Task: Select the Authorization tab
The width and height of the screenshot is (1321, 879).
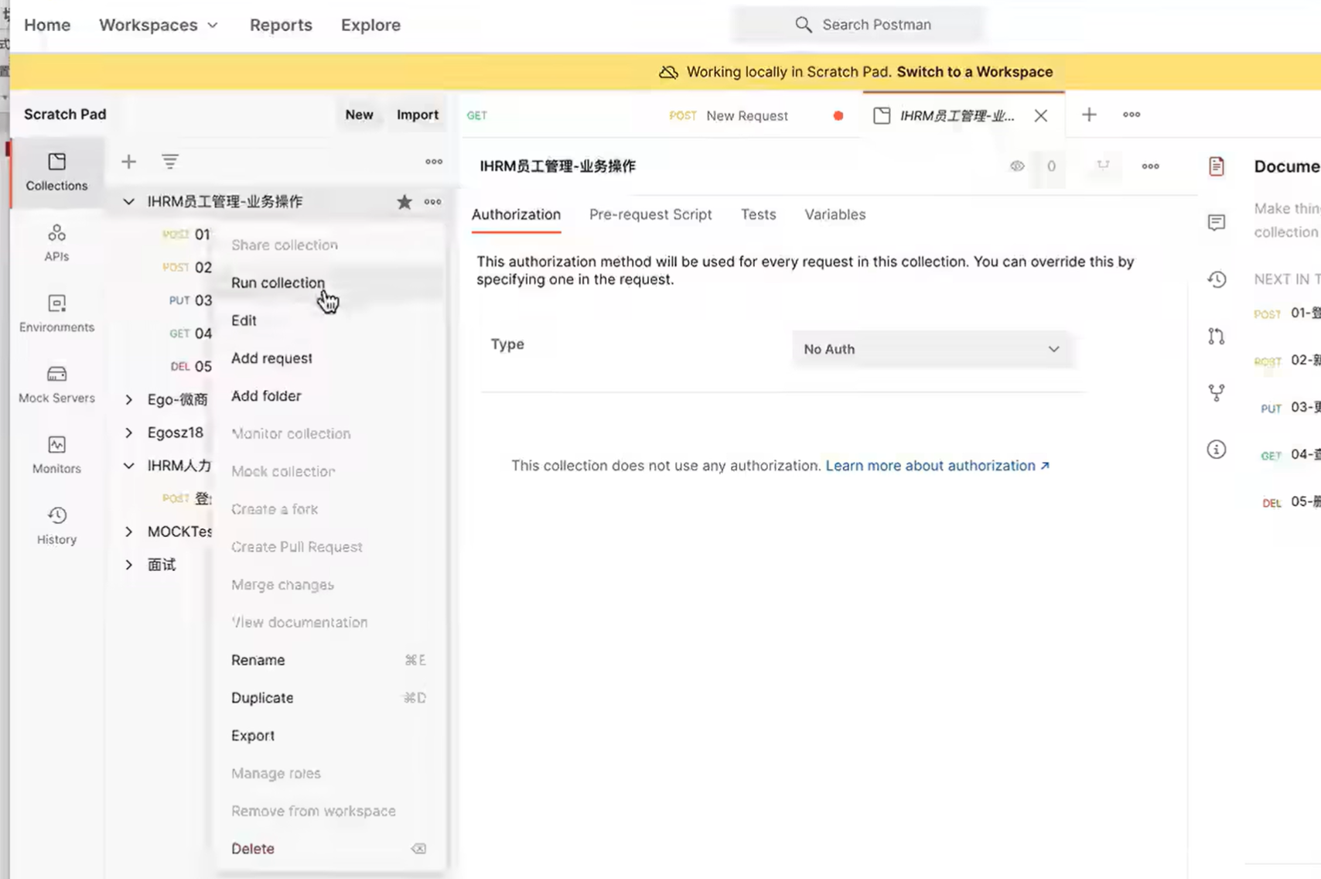Action: [516, 214]
